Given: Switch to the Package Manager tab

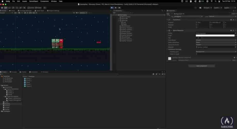Looking at the screenshot, I should [x=25, y=11].
